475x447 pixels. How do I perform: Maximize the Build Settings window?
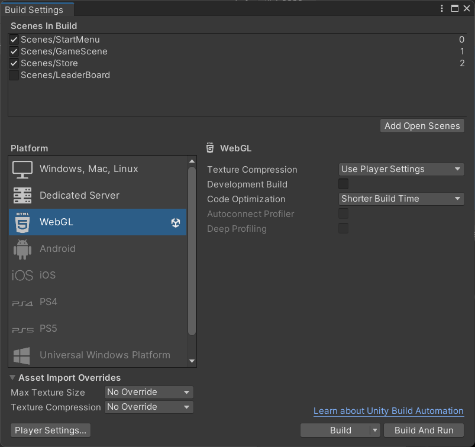click(x=455, y=8)
